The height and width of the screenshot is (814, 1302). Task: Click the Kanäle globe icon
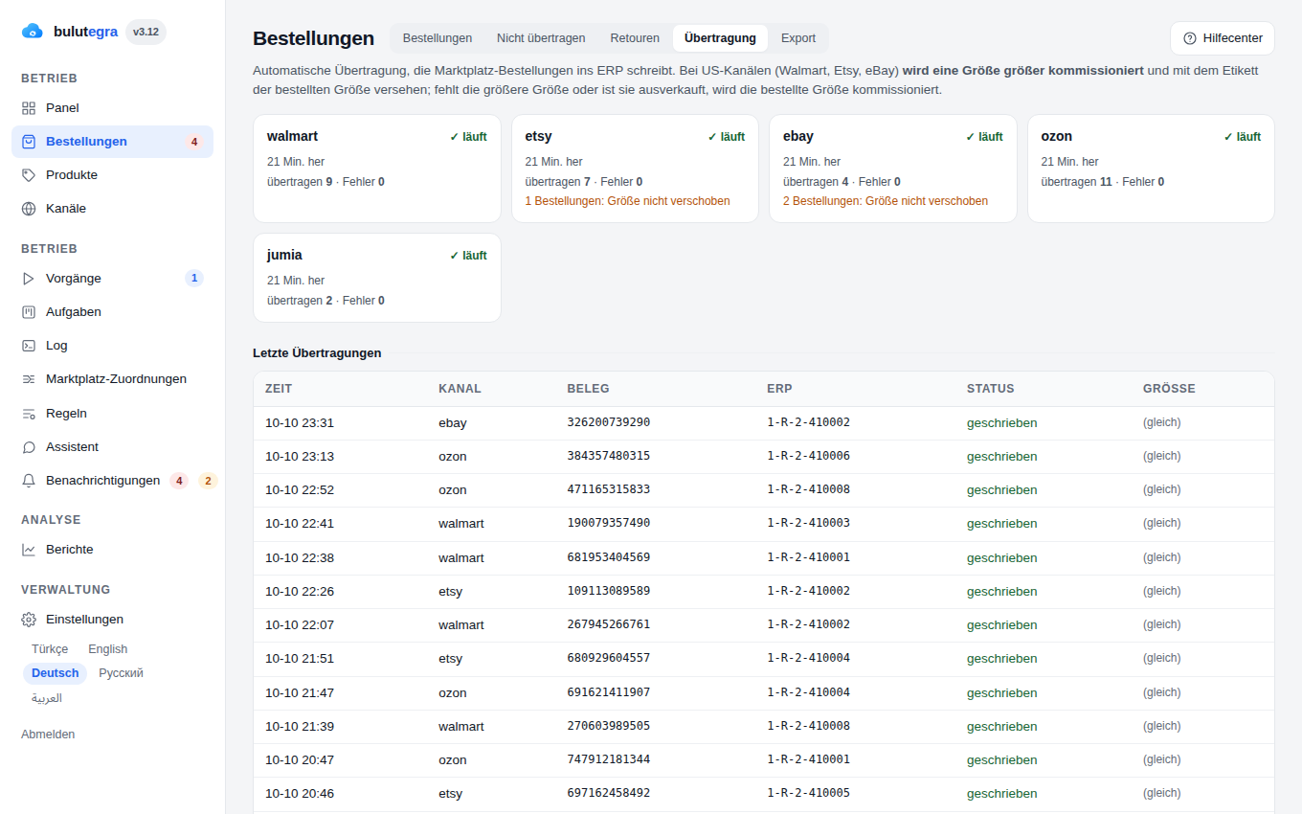pyautogui.click(x=29, y=209)
